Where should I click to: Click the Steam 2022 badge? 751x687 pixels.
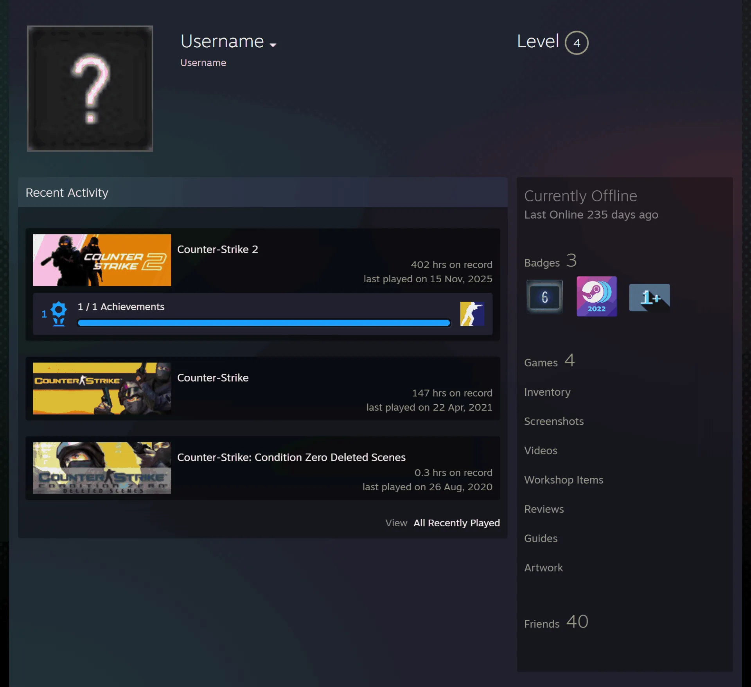click(x=596, y=296)
